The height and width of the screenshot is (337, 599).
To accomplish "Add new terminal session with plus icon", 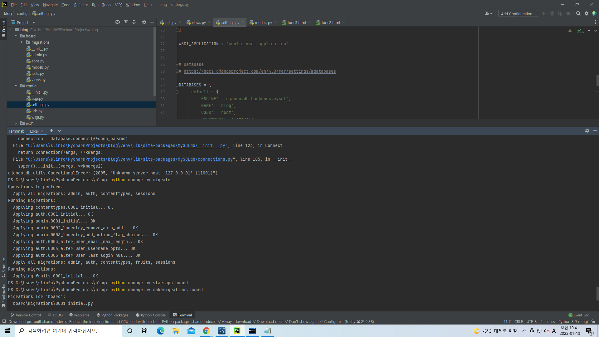I will tap(51, 131).
